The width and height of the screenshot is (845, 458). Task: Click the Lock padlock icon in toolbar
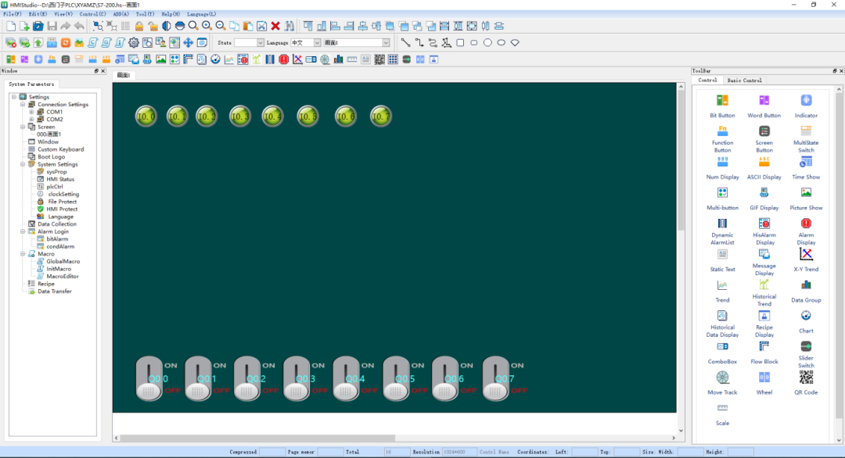pyautogui.click(x=139, y=26)
